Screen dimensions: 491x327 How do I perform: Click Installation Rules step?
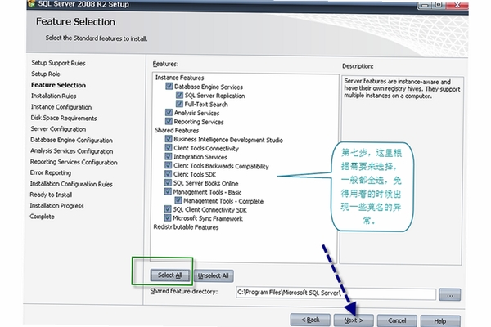click(54, 96)
